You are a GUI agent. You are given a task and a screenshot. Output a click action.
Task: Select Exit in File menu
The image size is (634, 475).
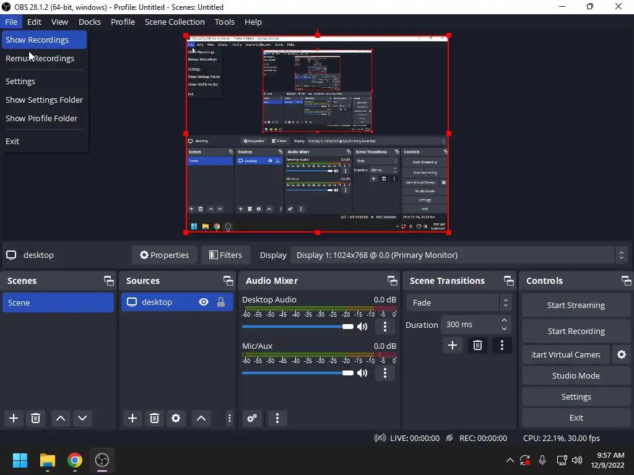(44, 142)
